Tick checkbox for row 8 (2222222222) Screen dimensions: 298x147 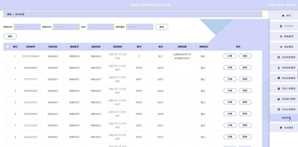[8, 137]
